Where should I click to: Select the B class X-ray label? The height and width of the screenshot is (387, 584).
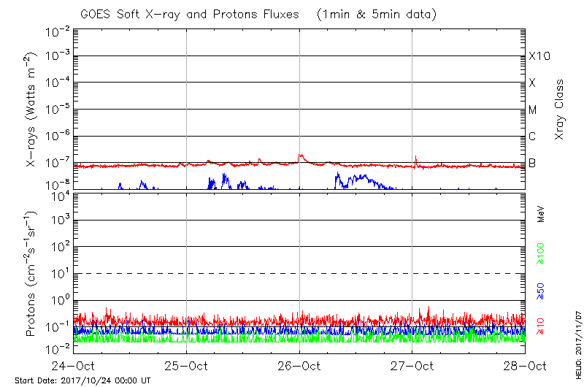tap(533, 163)
